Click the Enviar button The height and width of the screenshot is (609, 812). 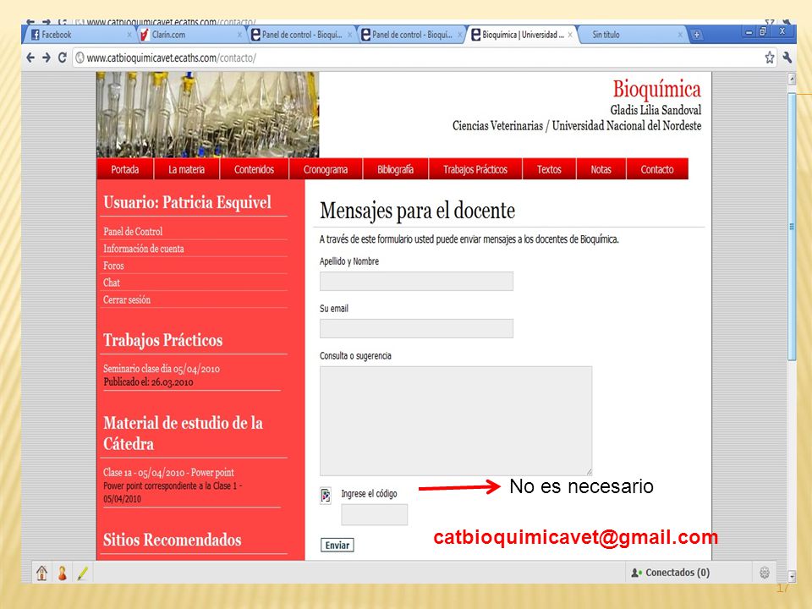[337, 545]
